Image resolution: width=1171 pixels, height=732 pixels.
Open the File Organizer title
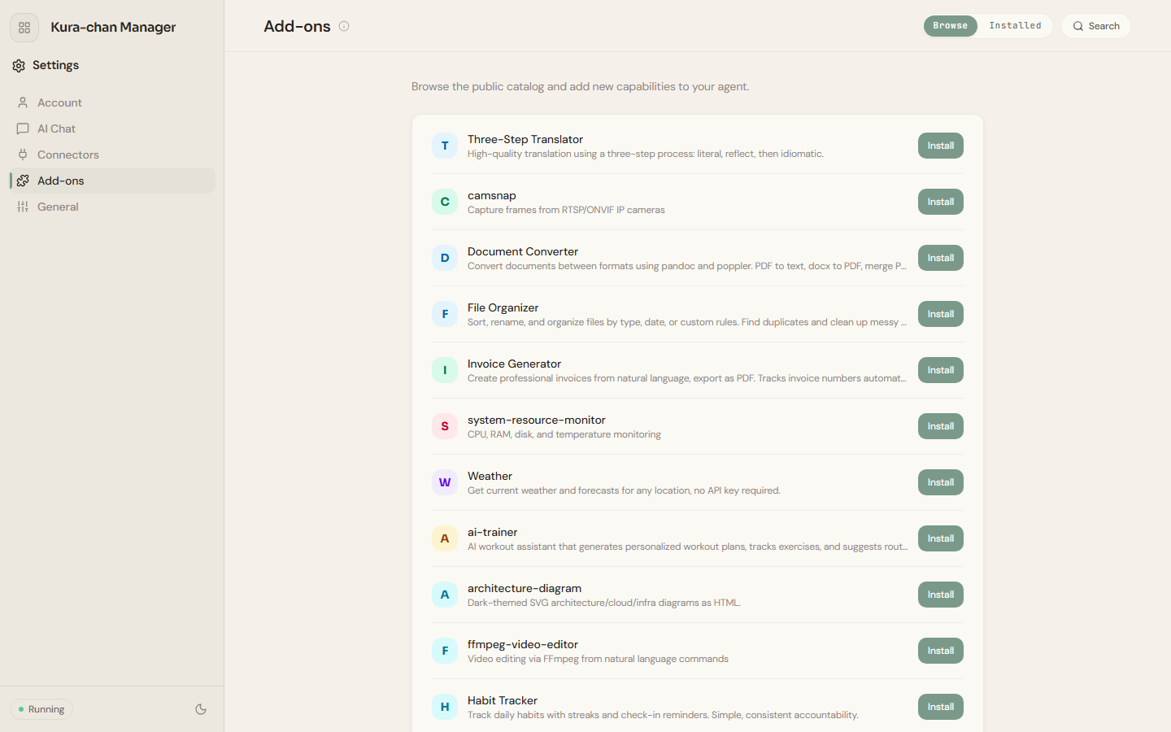[503, 307]
